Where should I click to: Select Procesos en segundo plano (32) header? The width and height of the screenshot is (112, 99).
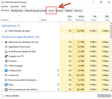pos(21,37)
